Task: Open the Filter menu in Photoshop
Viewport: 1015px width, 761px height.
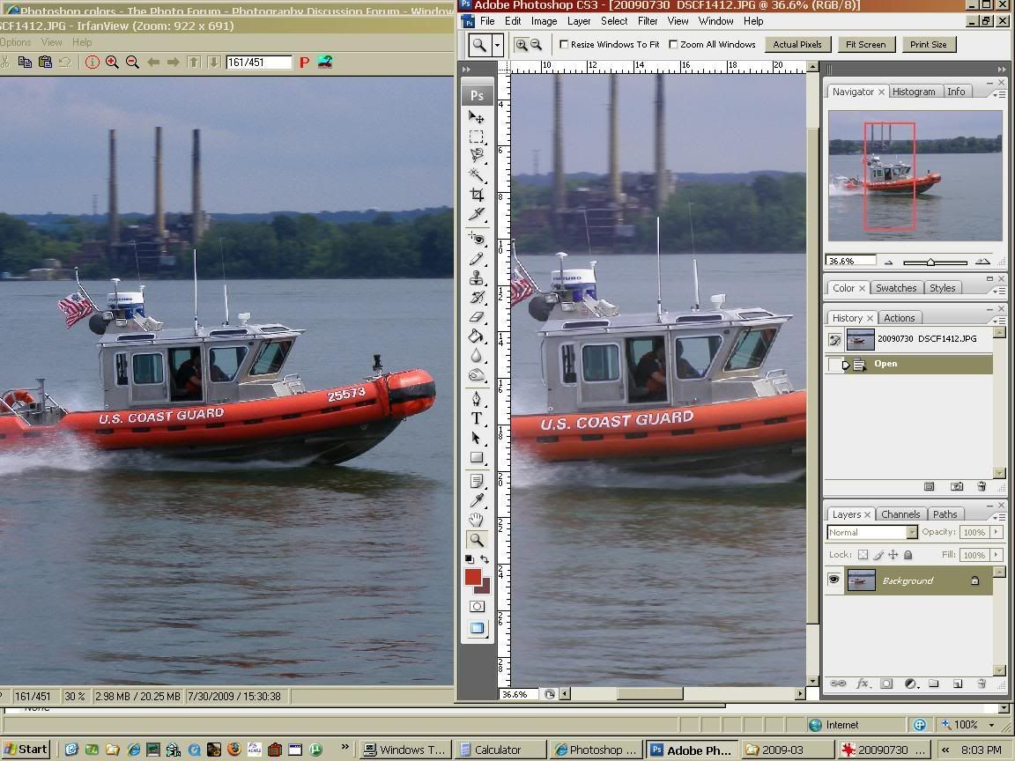Action: tap(648, 21)
